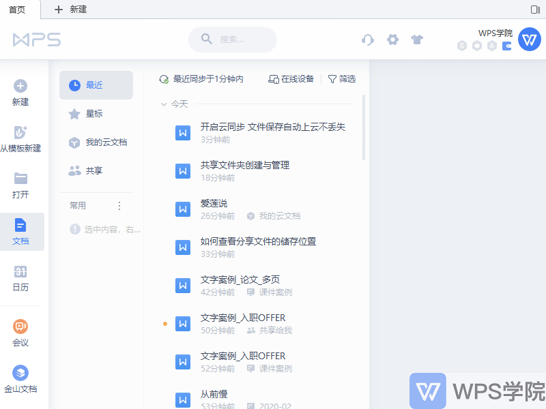Click W icon of 如何查看分享文件的储存位置
The image size is (546, 409).
(183, 247)
